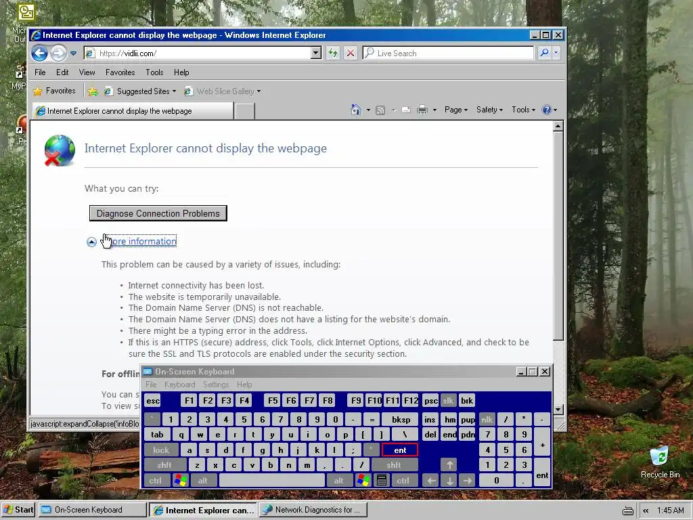Click the IE Forward arrow button
Image resolution: width=693 pixels, height=520 pixels.
tap(58, 53)
